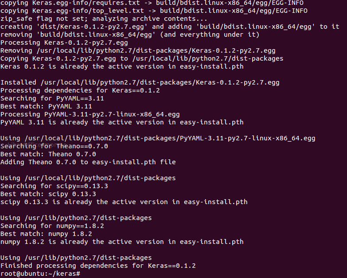Click 'copying Keras.egg-info/top_level.txt' line

click(x=154, y=11)
